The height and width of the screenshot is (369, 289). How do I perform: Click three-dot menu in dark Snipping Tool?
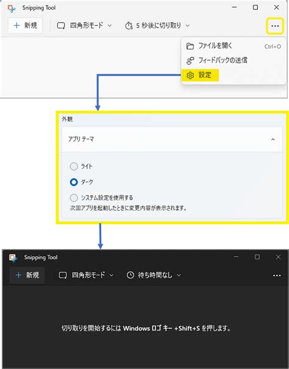[x=277, y=276]
